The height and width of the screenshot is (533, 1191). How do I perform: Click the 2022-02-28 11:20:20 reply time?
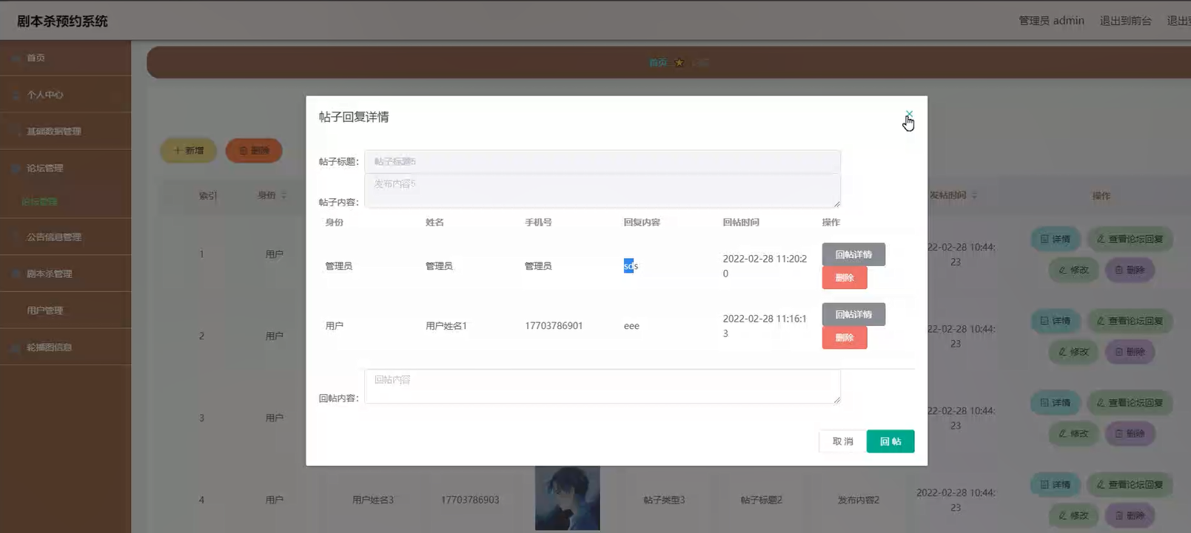765,266
